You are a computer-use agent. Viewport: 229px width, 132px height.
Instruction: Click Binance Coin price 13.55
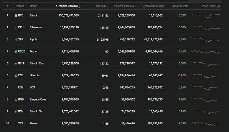(105, 100)
